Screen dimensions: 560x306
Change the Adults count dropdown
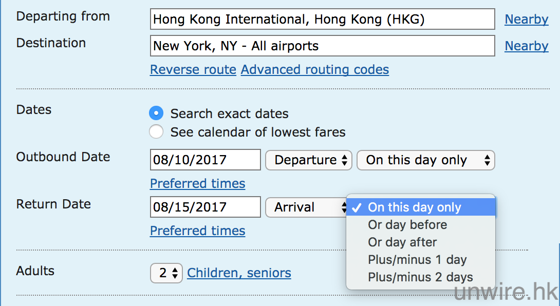(x=166, y=273)
